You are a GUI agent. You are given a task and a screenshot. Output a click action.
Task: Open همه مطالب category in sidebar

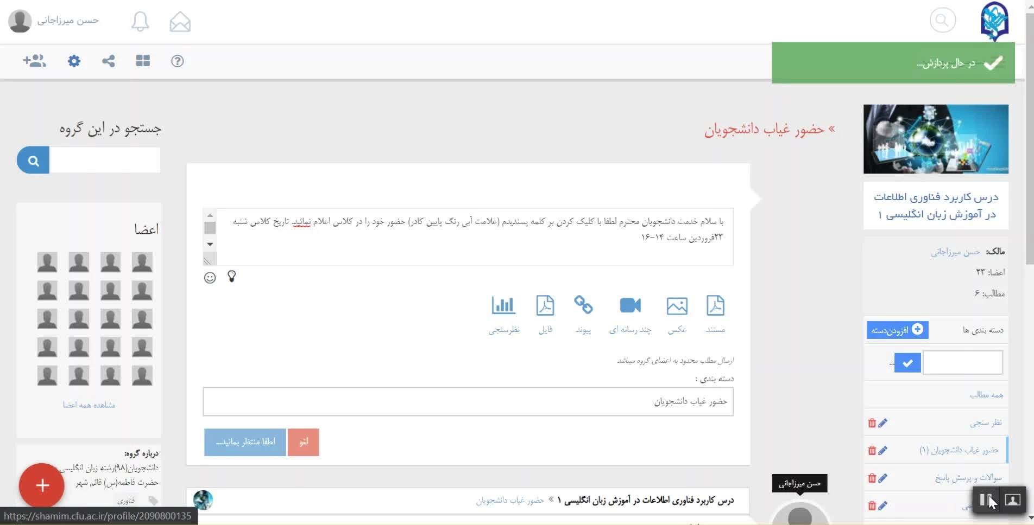click(x=986, y=395)
